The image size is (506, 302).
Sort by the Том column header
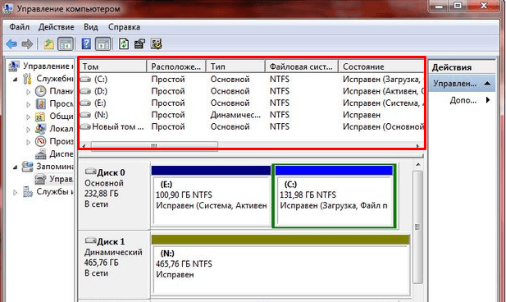[113, 66]
